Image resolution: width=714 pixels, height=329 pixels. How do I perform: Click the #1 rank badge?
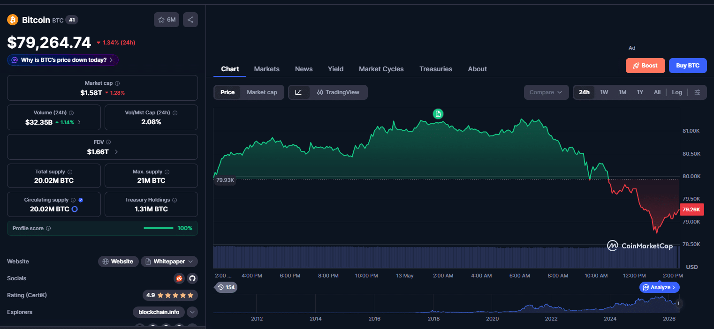coord(72,20)
